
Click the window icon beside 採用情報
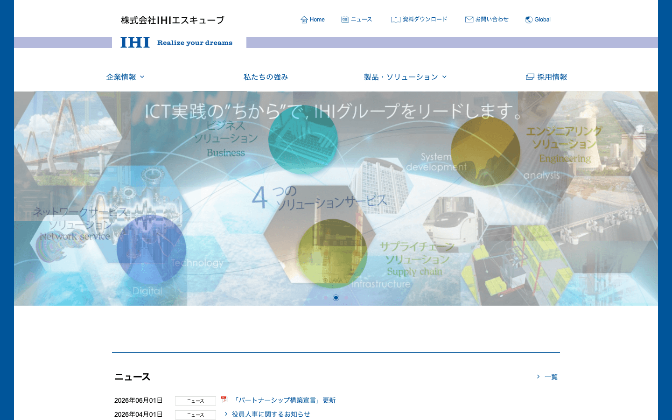coord(530,77)
